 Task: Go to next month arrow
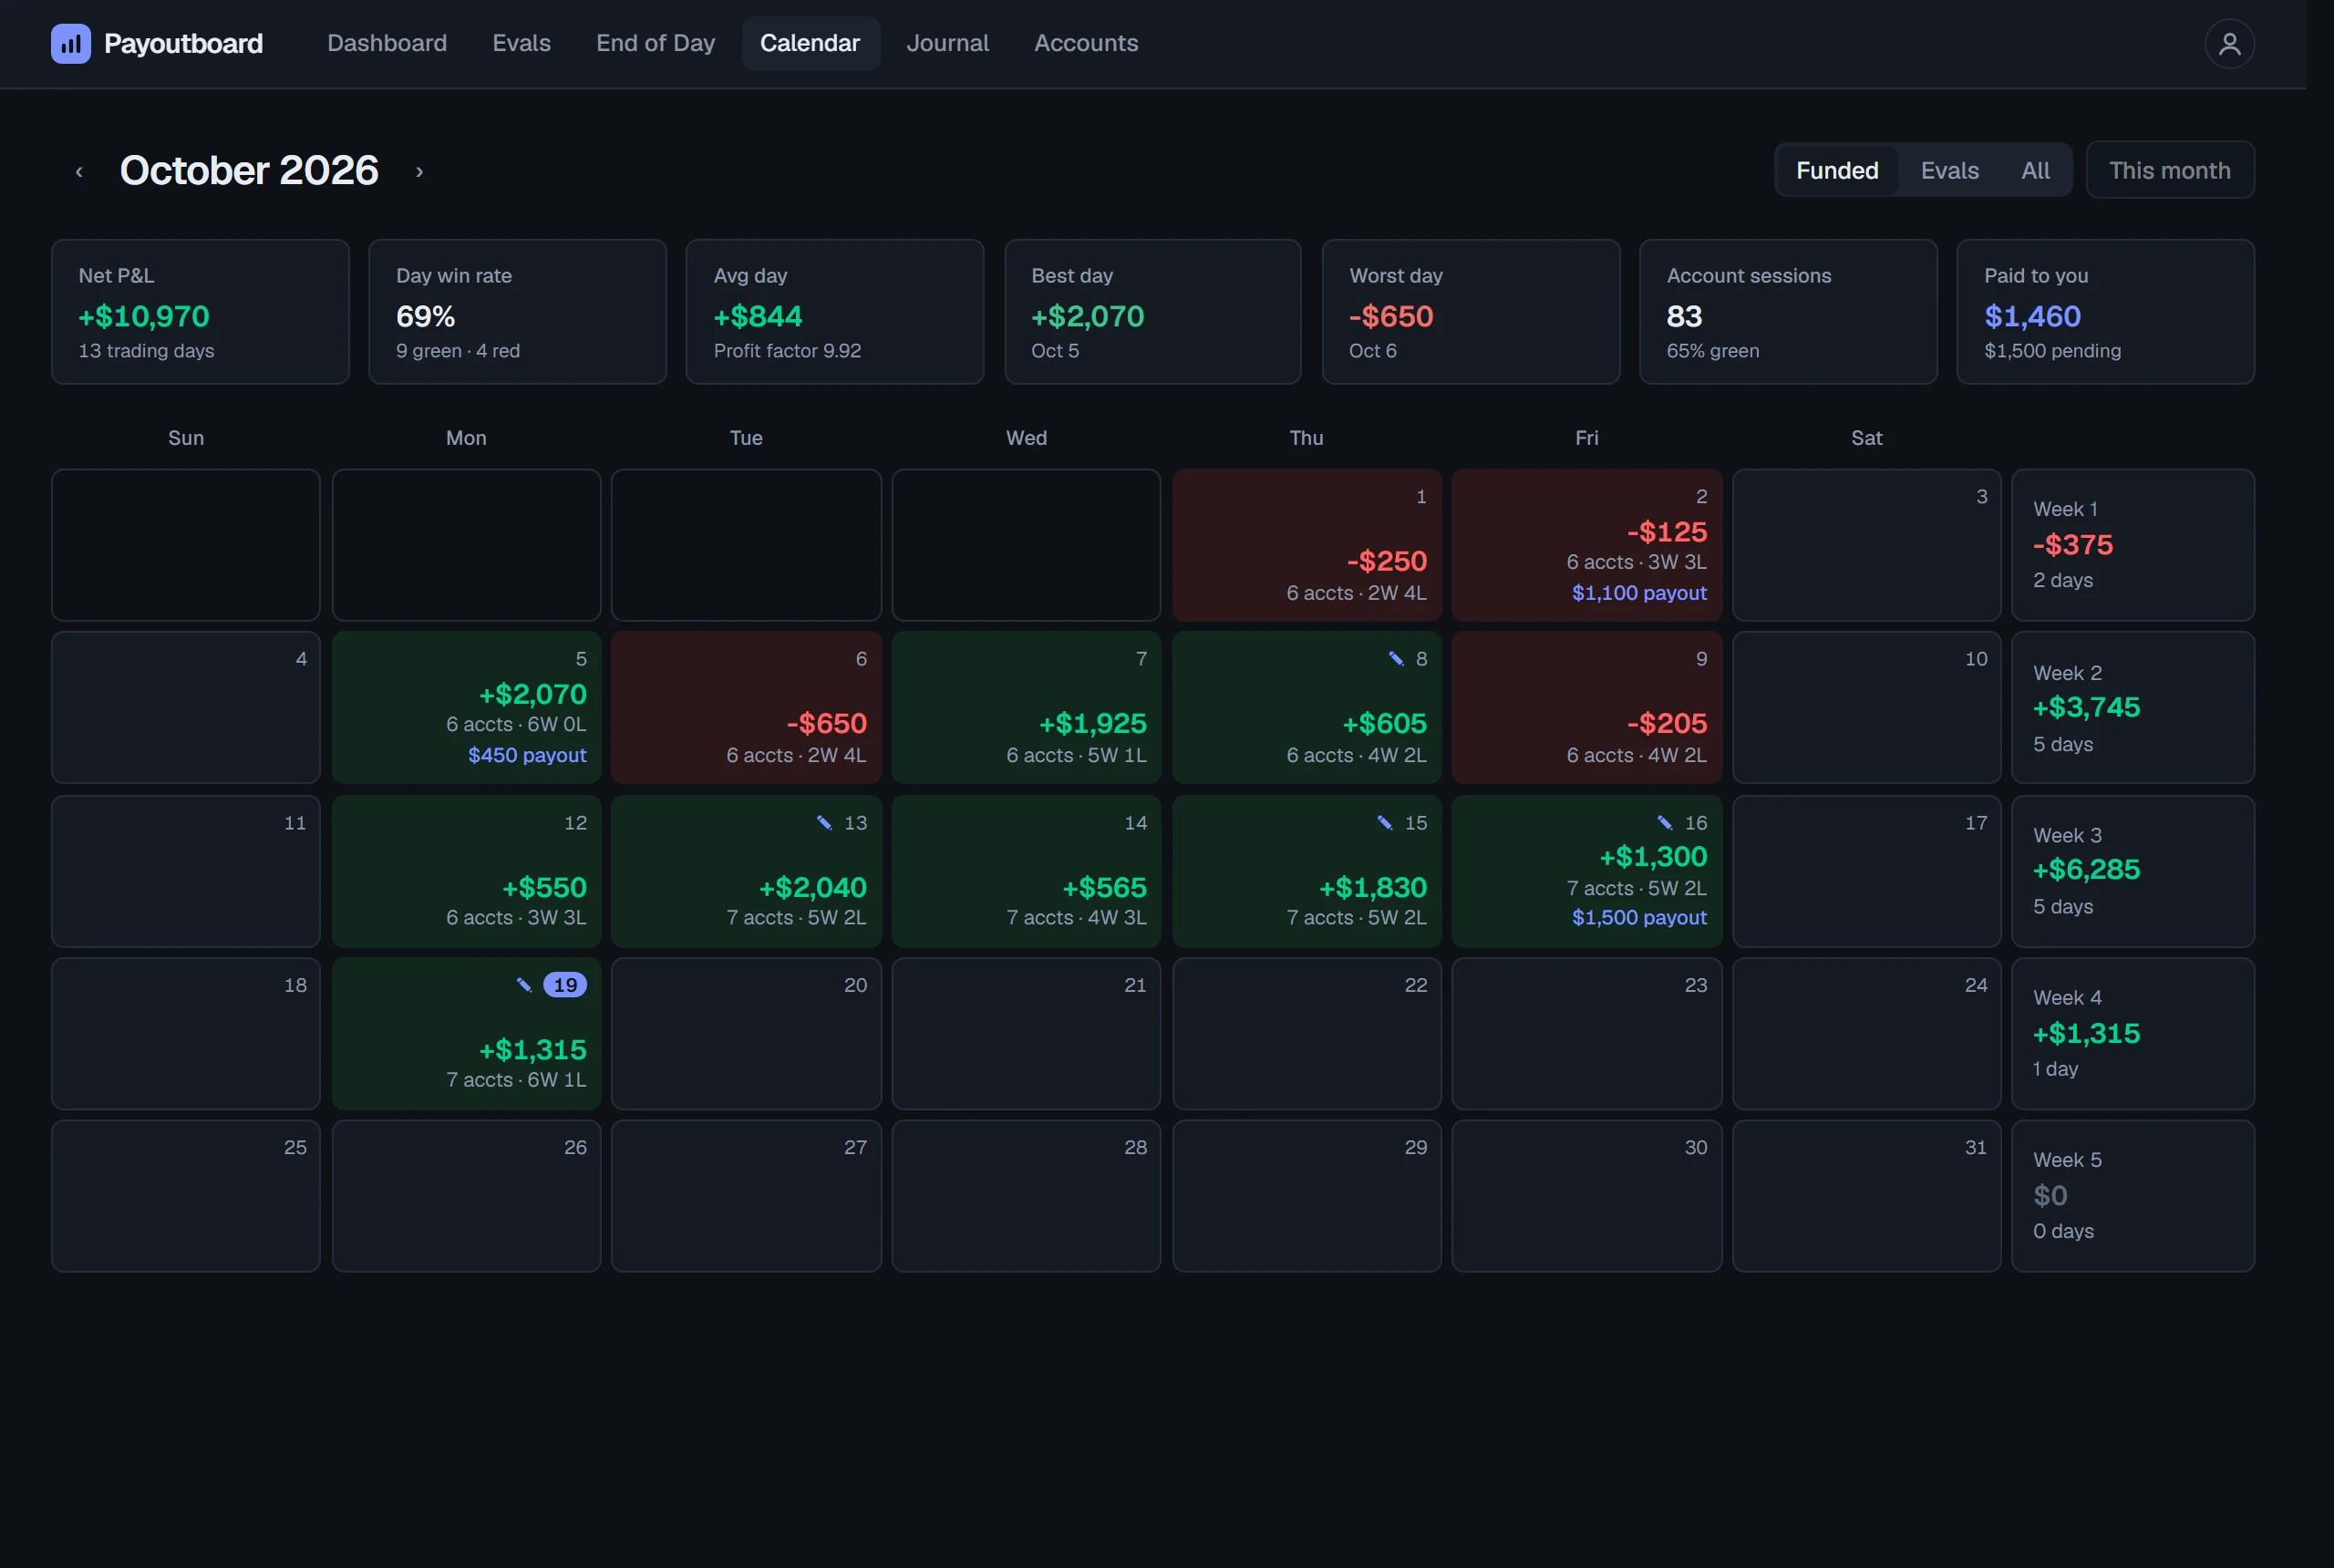[419, 171]
